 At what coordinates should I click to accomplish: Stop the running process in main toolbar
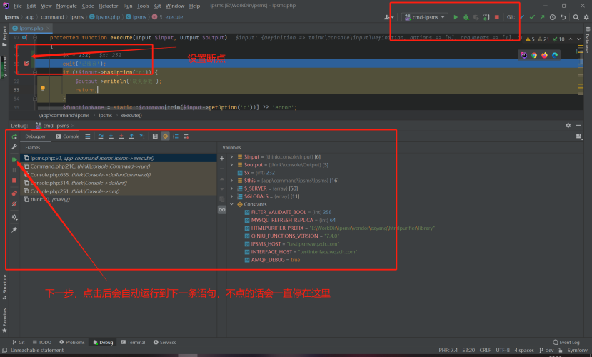pos(497,17)
